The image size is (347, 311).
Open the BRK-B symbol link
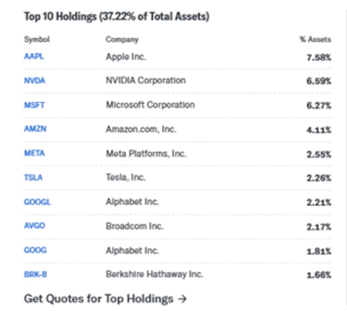[36, 275]
